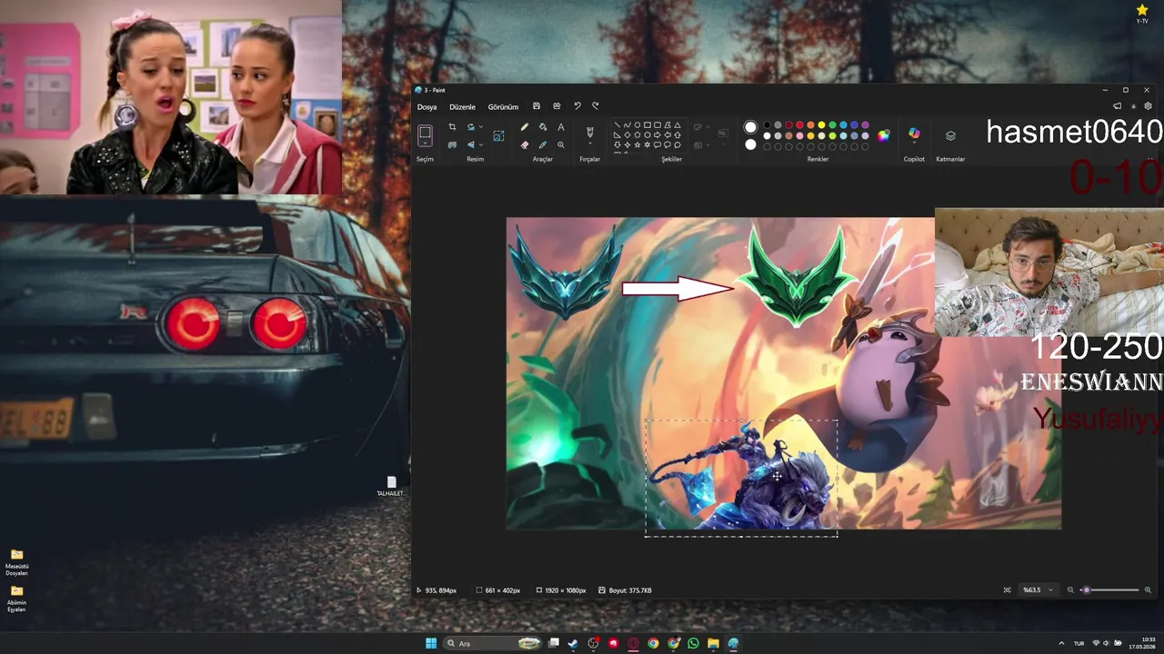Click inside the dashed selection on canvas
Viewport: 1164px width, 654px height.
point(741,478)
